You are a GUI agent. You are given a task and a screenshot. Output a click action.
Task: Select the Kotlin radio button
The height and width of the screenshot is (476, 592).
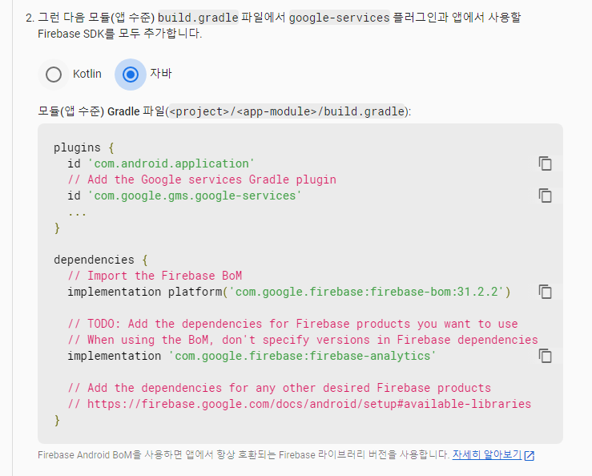pyautogui.click(x=54, y=75)
